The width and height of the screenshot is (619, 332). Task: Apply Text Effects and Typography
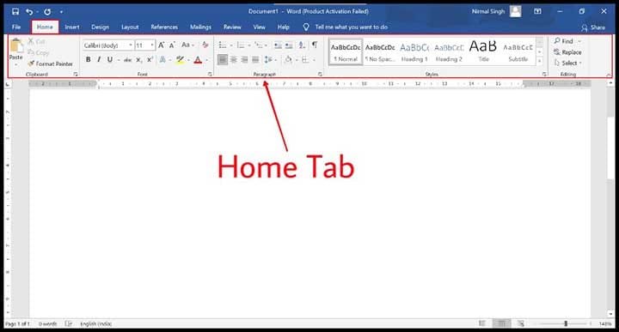pos(162,59)
